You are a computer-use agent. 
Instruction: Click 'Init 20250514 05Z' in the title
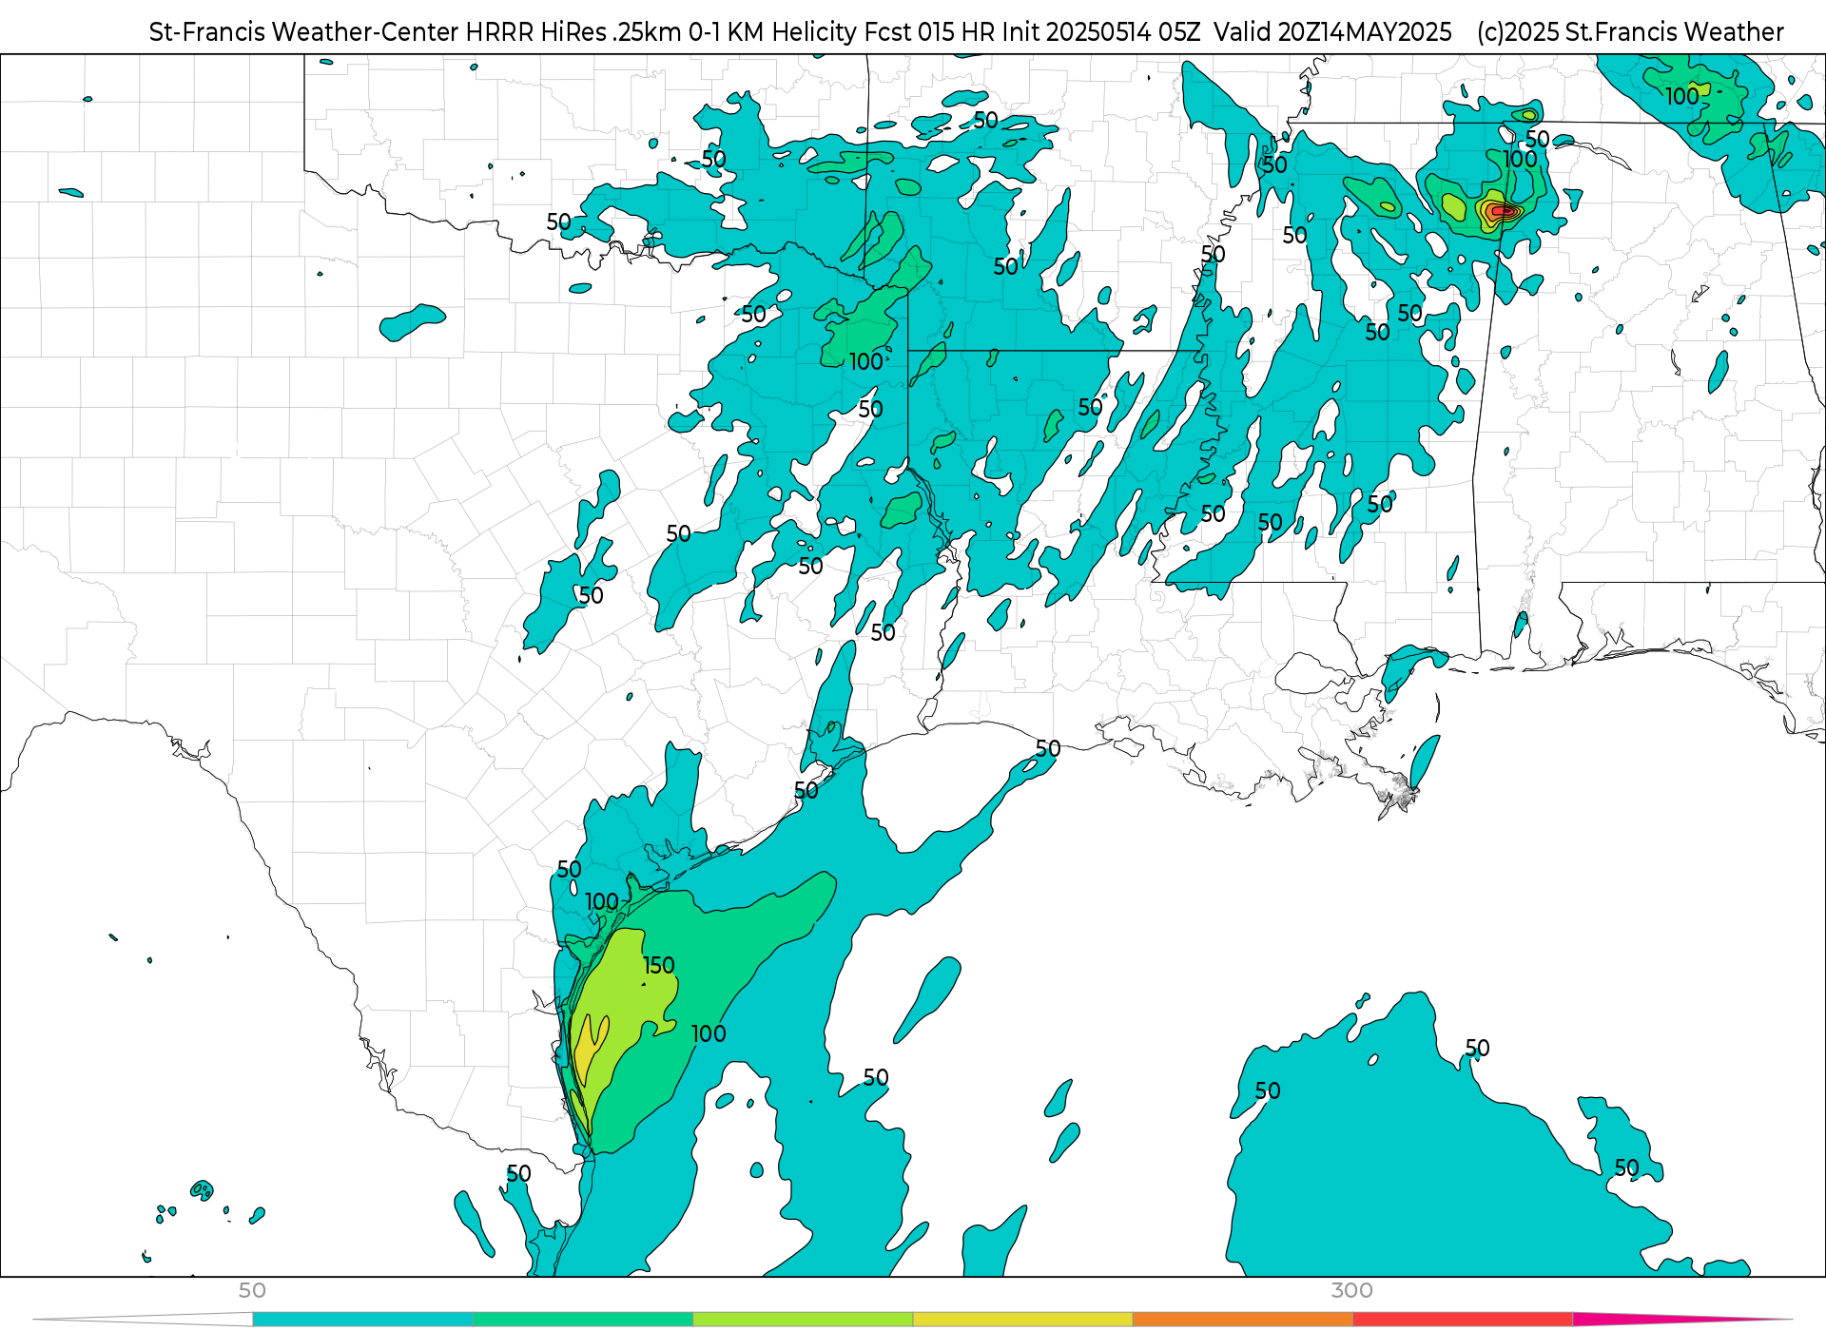click(x=1100, y=32)
